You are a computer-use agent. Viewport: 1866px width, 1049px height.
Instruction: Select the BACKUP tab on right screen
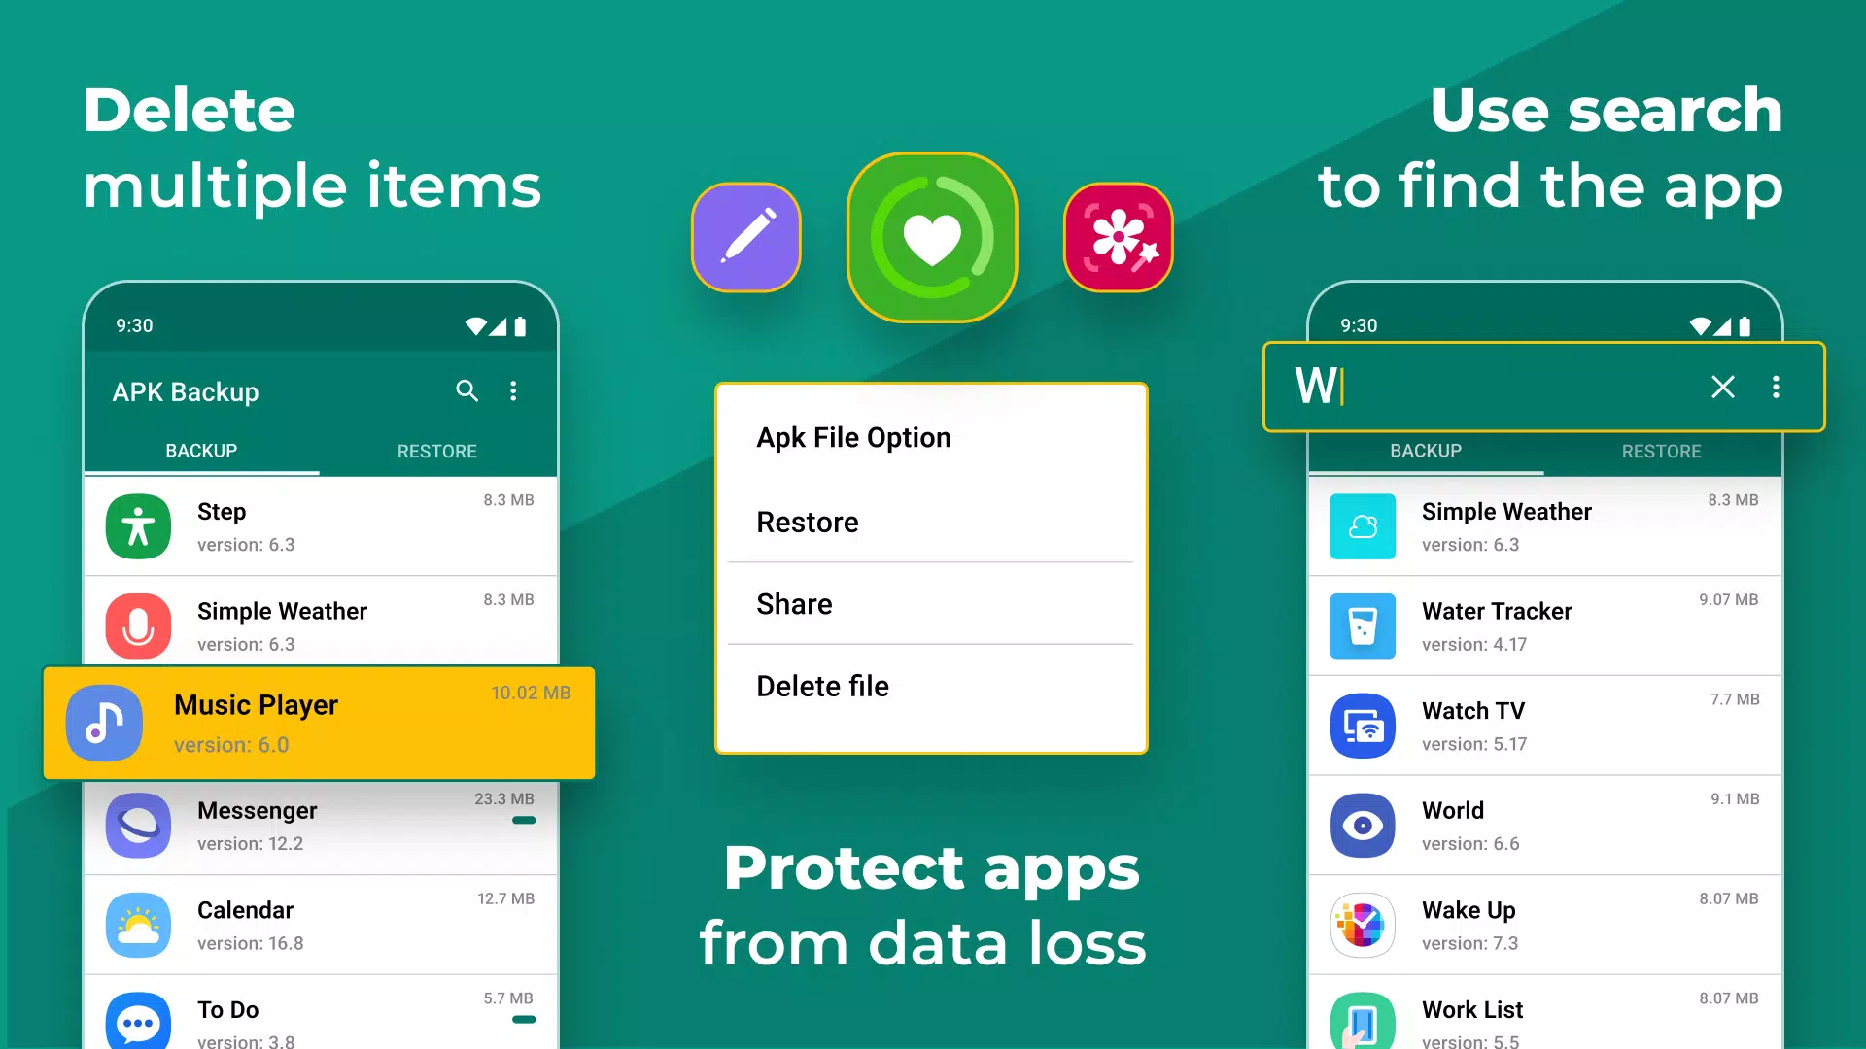pyautogui.click(x=1425, y=451)
